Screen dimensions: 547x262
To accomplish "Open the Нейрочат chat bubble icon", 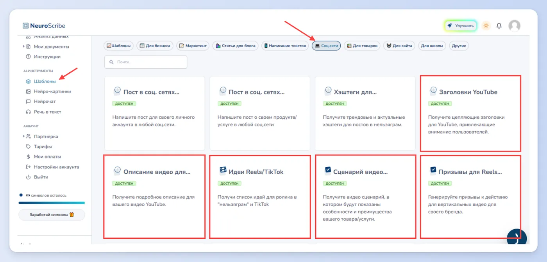I will (28, 102).
